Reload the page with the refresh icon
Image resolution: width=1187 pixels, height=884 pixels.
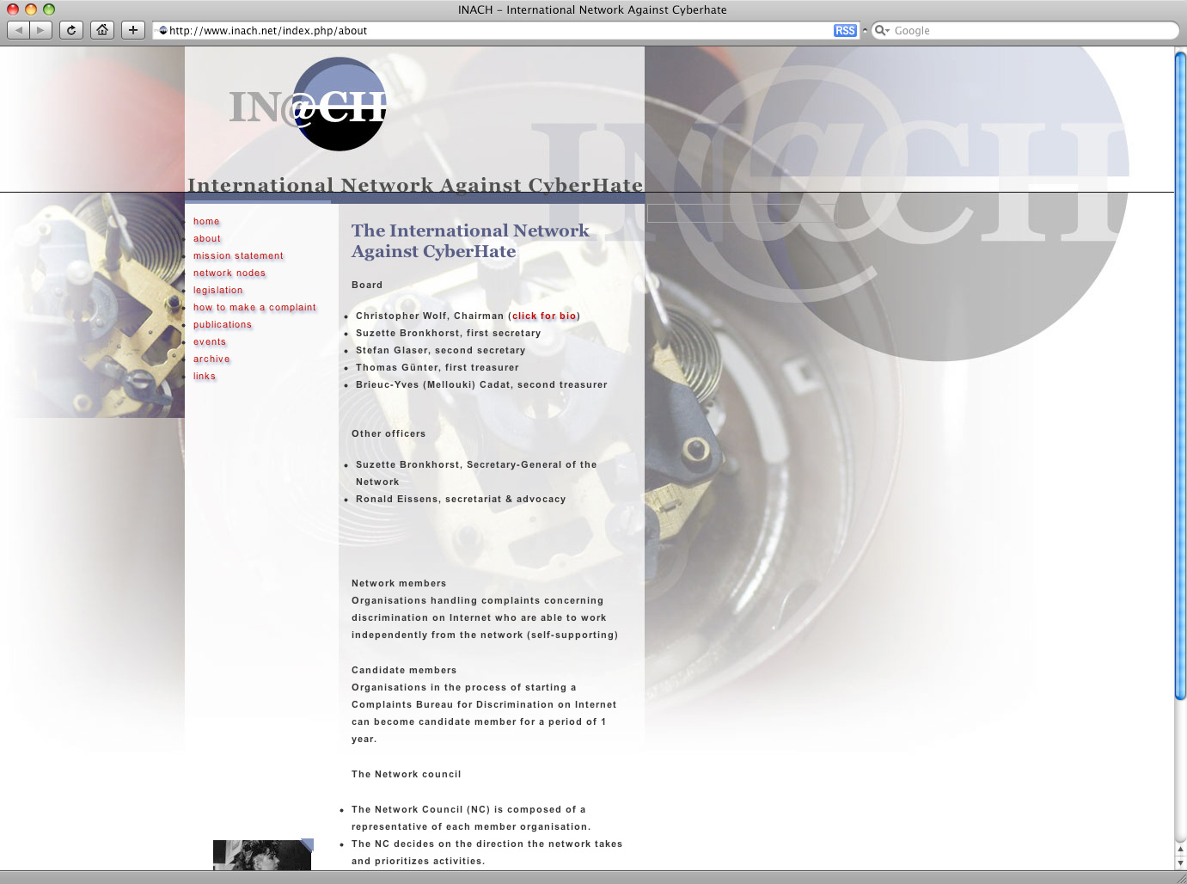(71, 30)
